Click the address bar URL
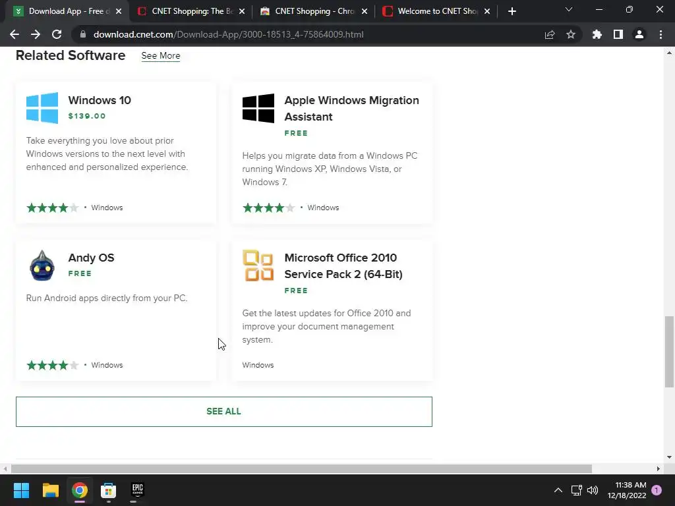The height and width of the screenshot is (506, 675). click(228, 34)
